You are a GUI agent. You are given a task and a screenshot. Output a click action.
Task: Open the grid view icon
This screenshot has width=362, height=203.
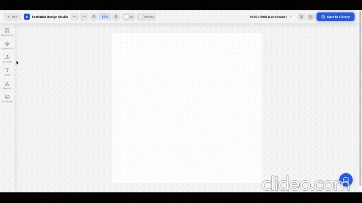311,17
